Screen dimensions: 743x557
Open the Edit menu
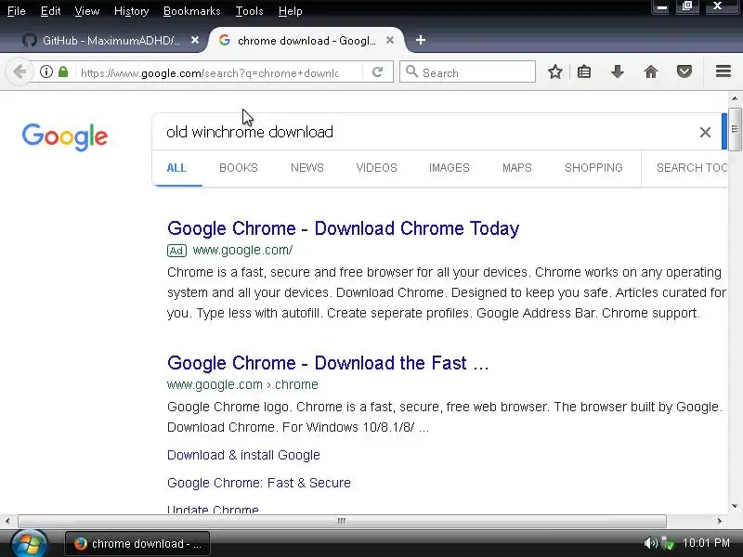pos(51,11)
